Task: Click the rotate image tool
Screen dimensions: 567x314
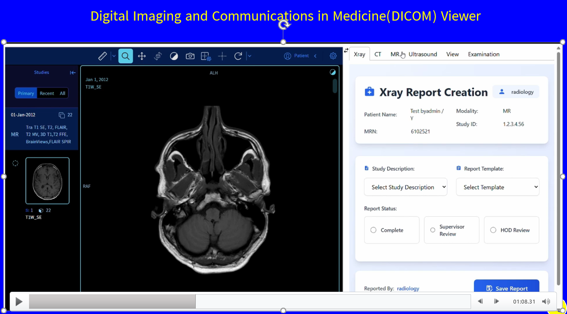Action: coord(238,56)
